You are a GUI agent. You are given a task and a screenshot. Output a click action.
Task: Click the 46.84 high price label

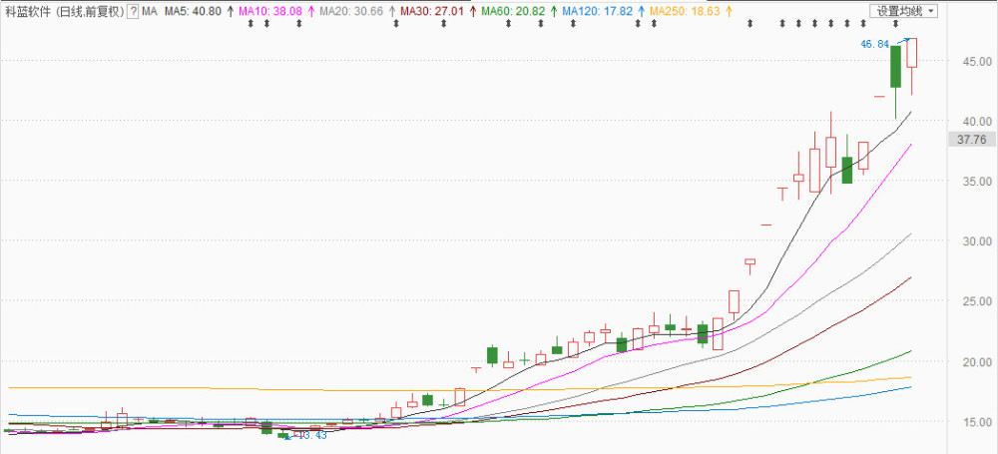click(x=874, y=45)
